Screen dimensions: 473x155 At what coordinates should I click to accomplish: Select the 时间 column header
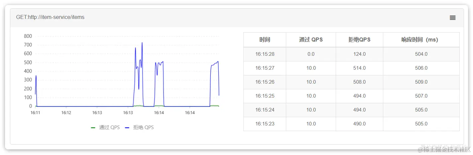[x=265, y=40]
